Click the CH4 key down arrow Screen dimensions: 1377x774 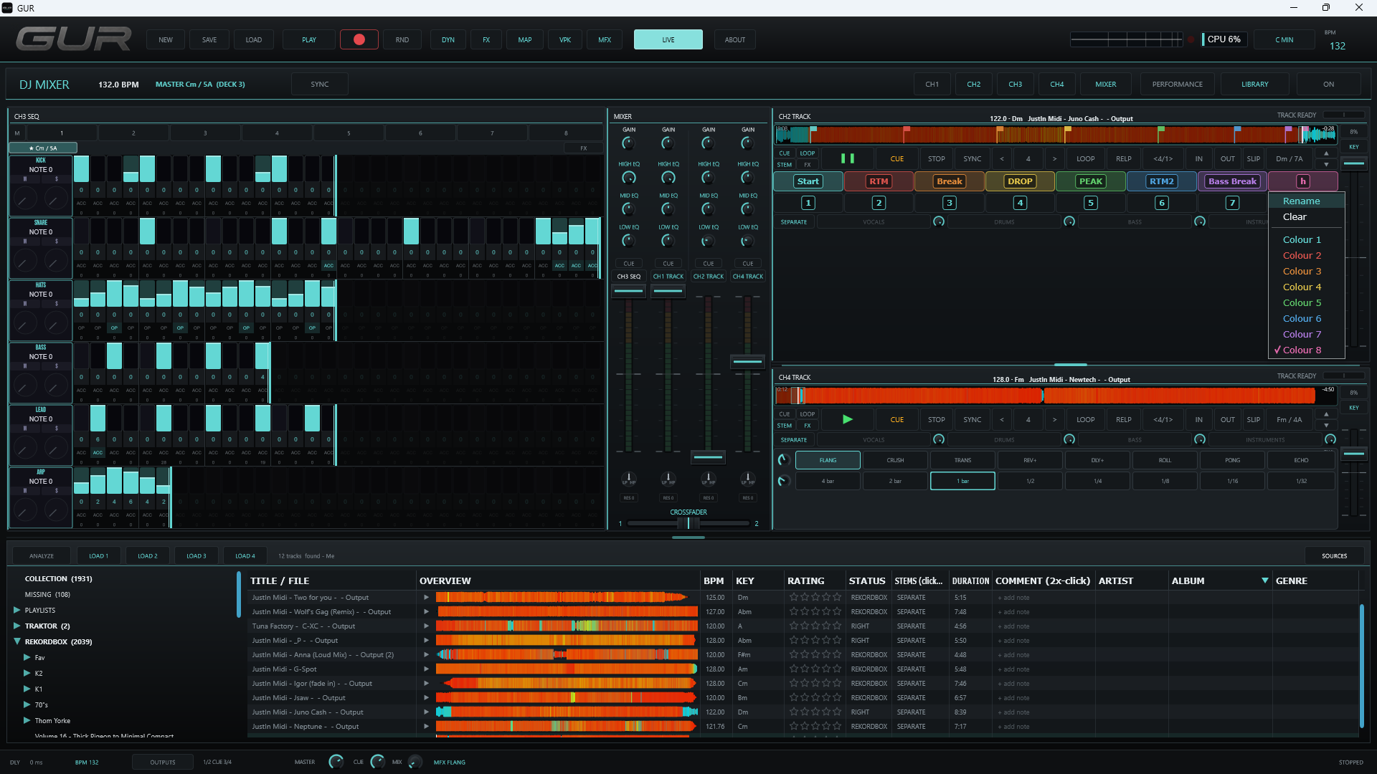(x=1326, y=425)
